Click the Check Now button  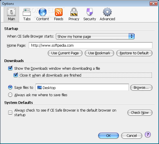click(x=140, y=112)
